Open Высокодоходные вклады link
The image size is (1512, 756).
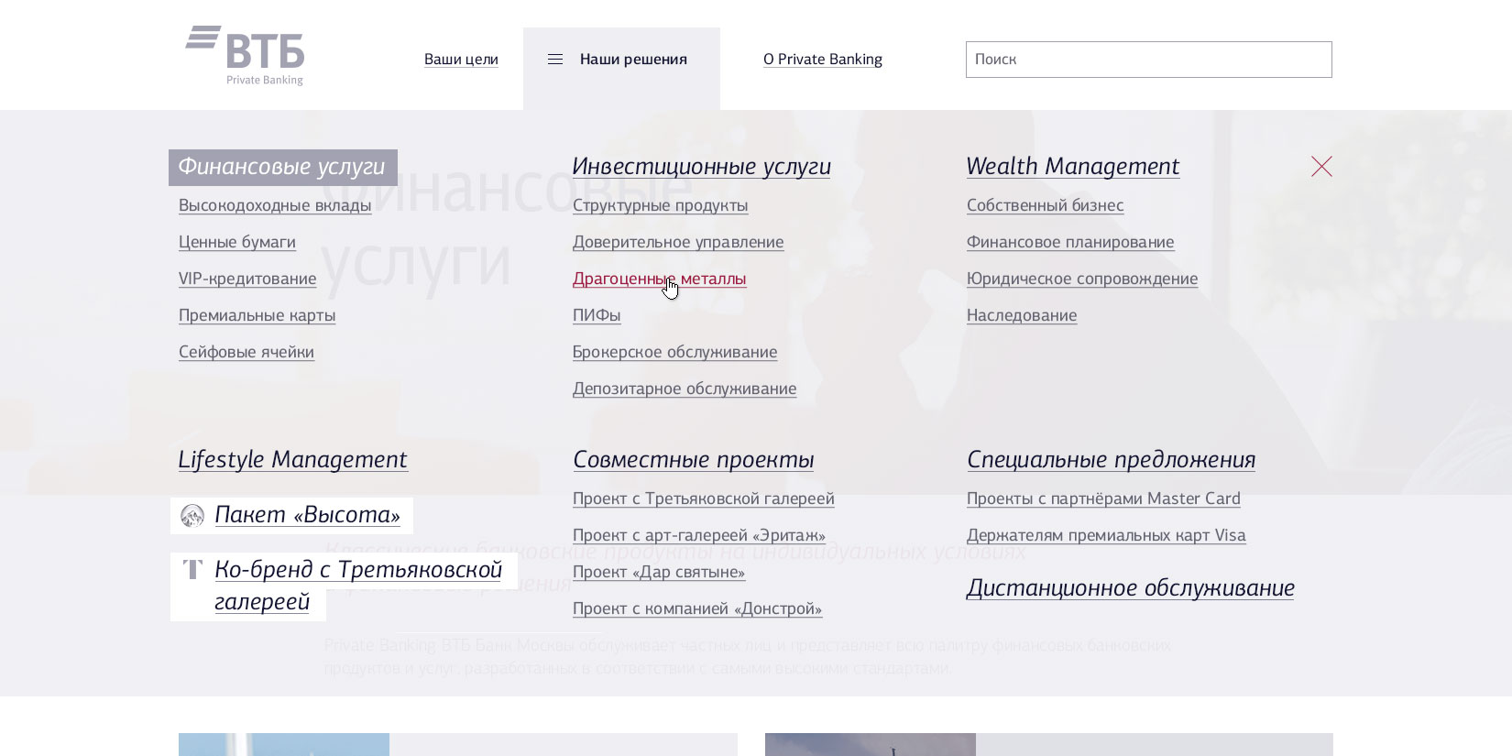(275, 205)
